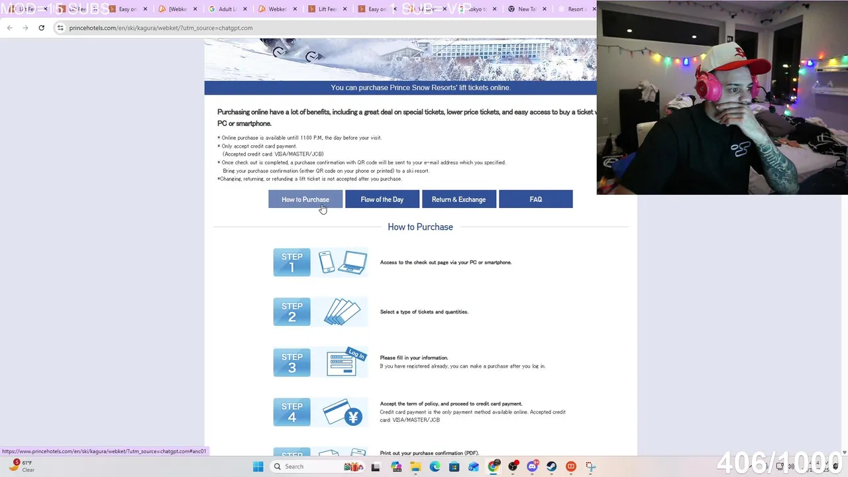Click the princehotels.com address bar

(x=325, y=28)
